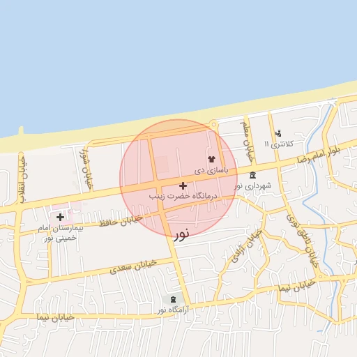Select the large نور city label
This screenshot has height=357, width=357.
(181, 235)
